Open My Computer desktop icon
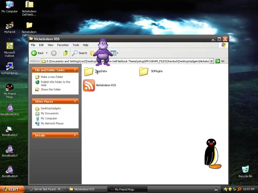The width and height of the screenshot is (258, 193). [10, 7]
